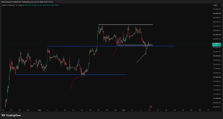This screenshot has width=223, height=119.
Task: Click the pink event marker above the time axis
Action: click(x=151, y=107)
